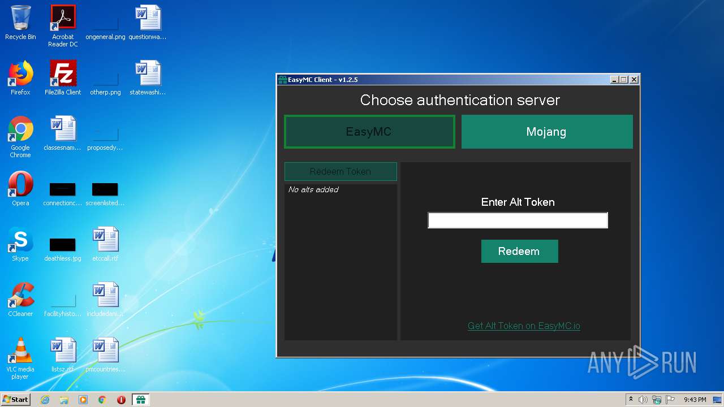This screenshot has width=724, height=407.
Task: Show hidden system tray icons
Action: coord(631,400)
